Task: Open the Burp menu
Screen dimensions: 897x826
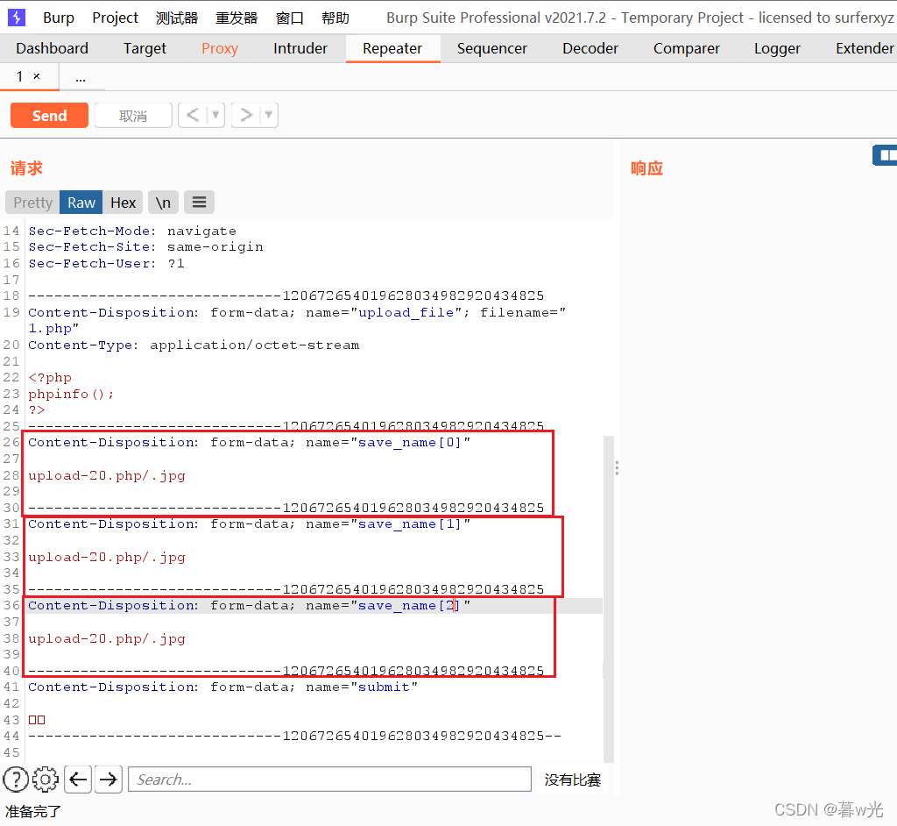Action: 59,18
